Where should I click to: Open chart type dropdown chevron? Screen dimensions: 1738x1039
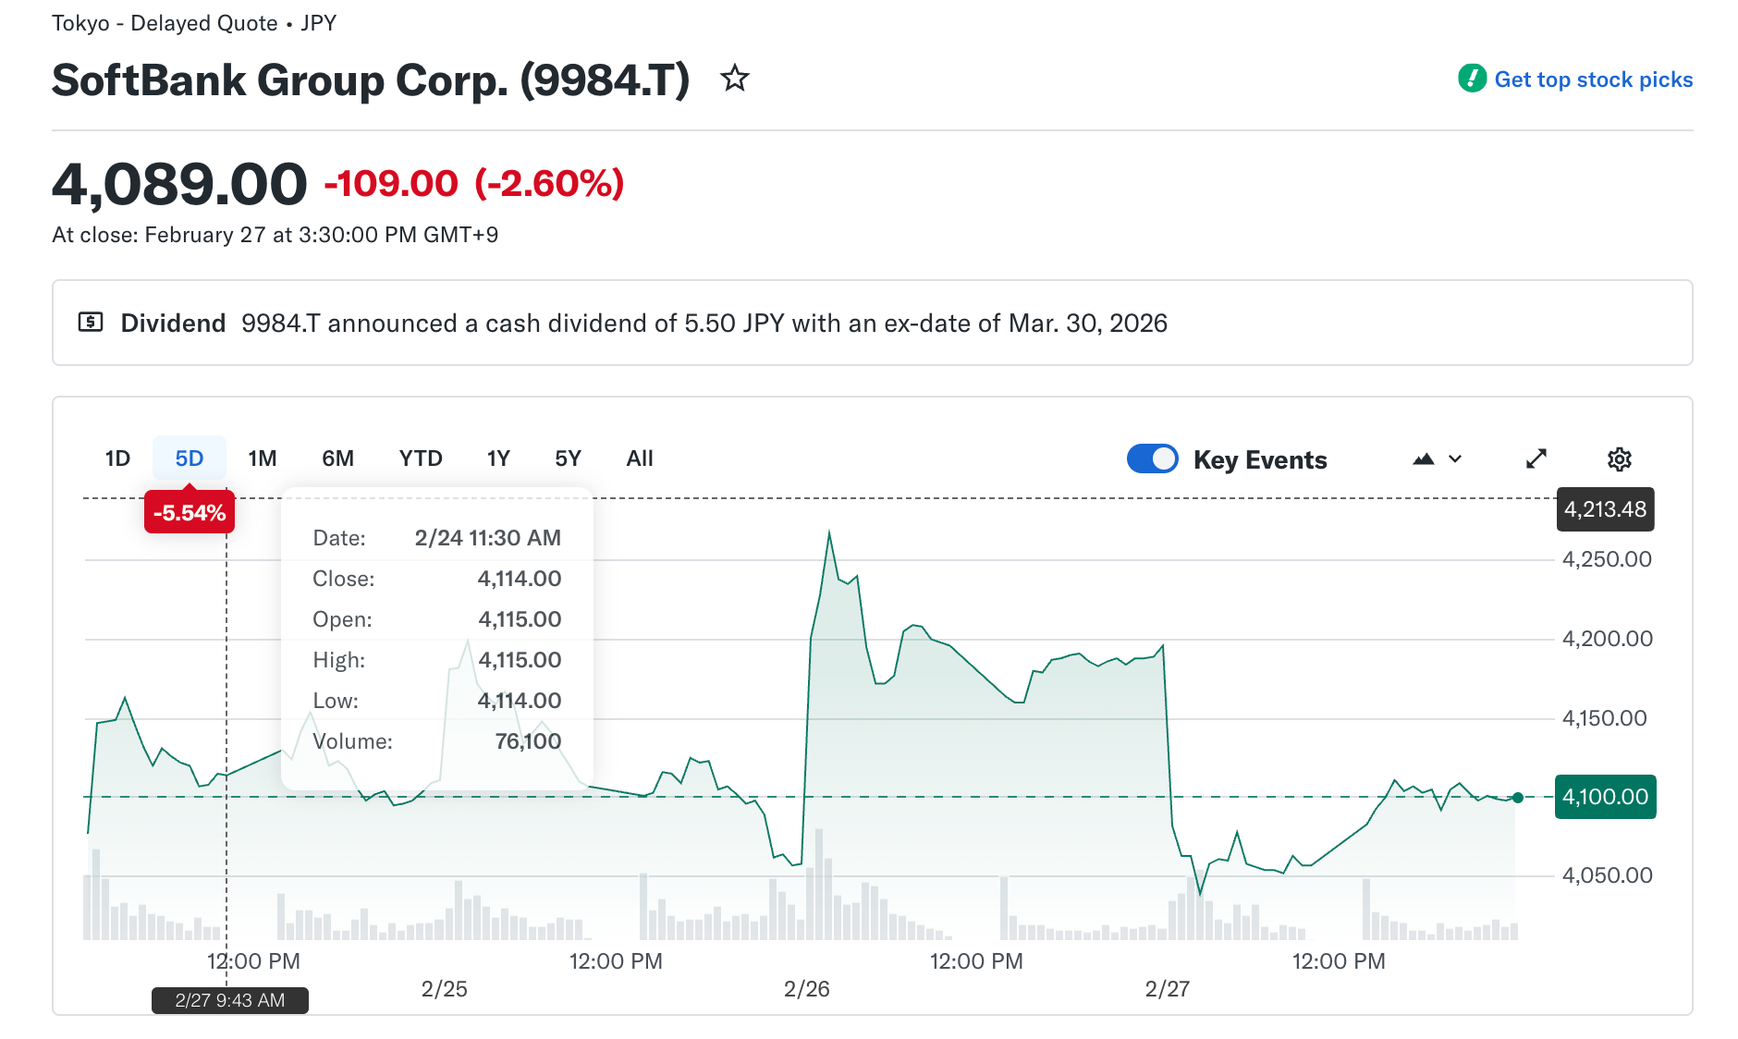point(1455,459)
